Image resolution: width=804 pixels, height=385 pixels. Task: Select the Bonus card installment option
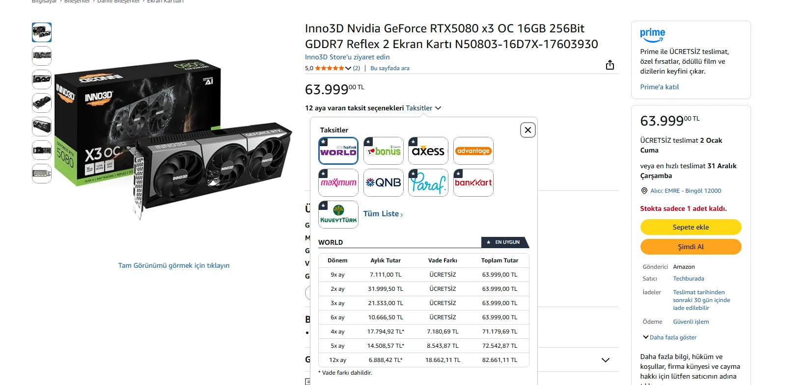384,151
